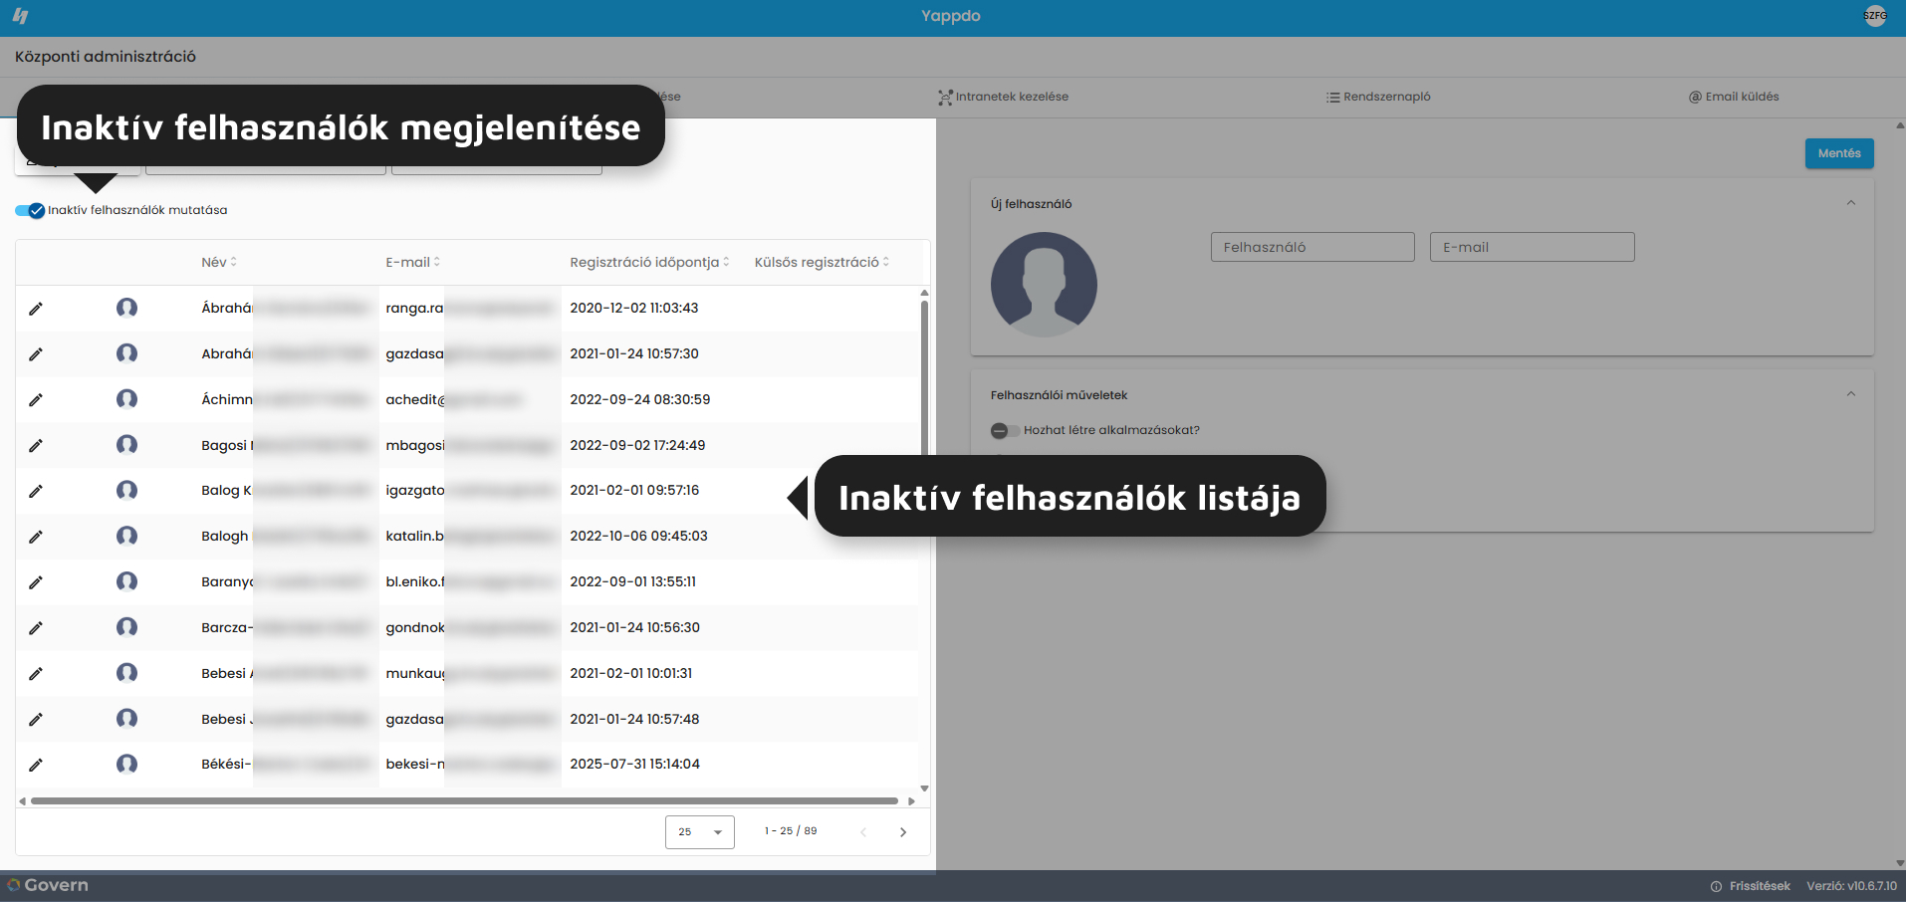Edit the Barany user row
This screenshot has width=1906, height=902.
(36, 582)
